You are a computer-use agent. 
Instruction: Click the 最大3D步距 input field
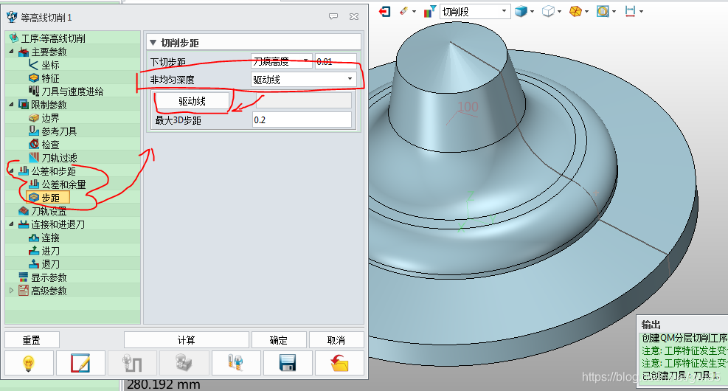(302, 120)
